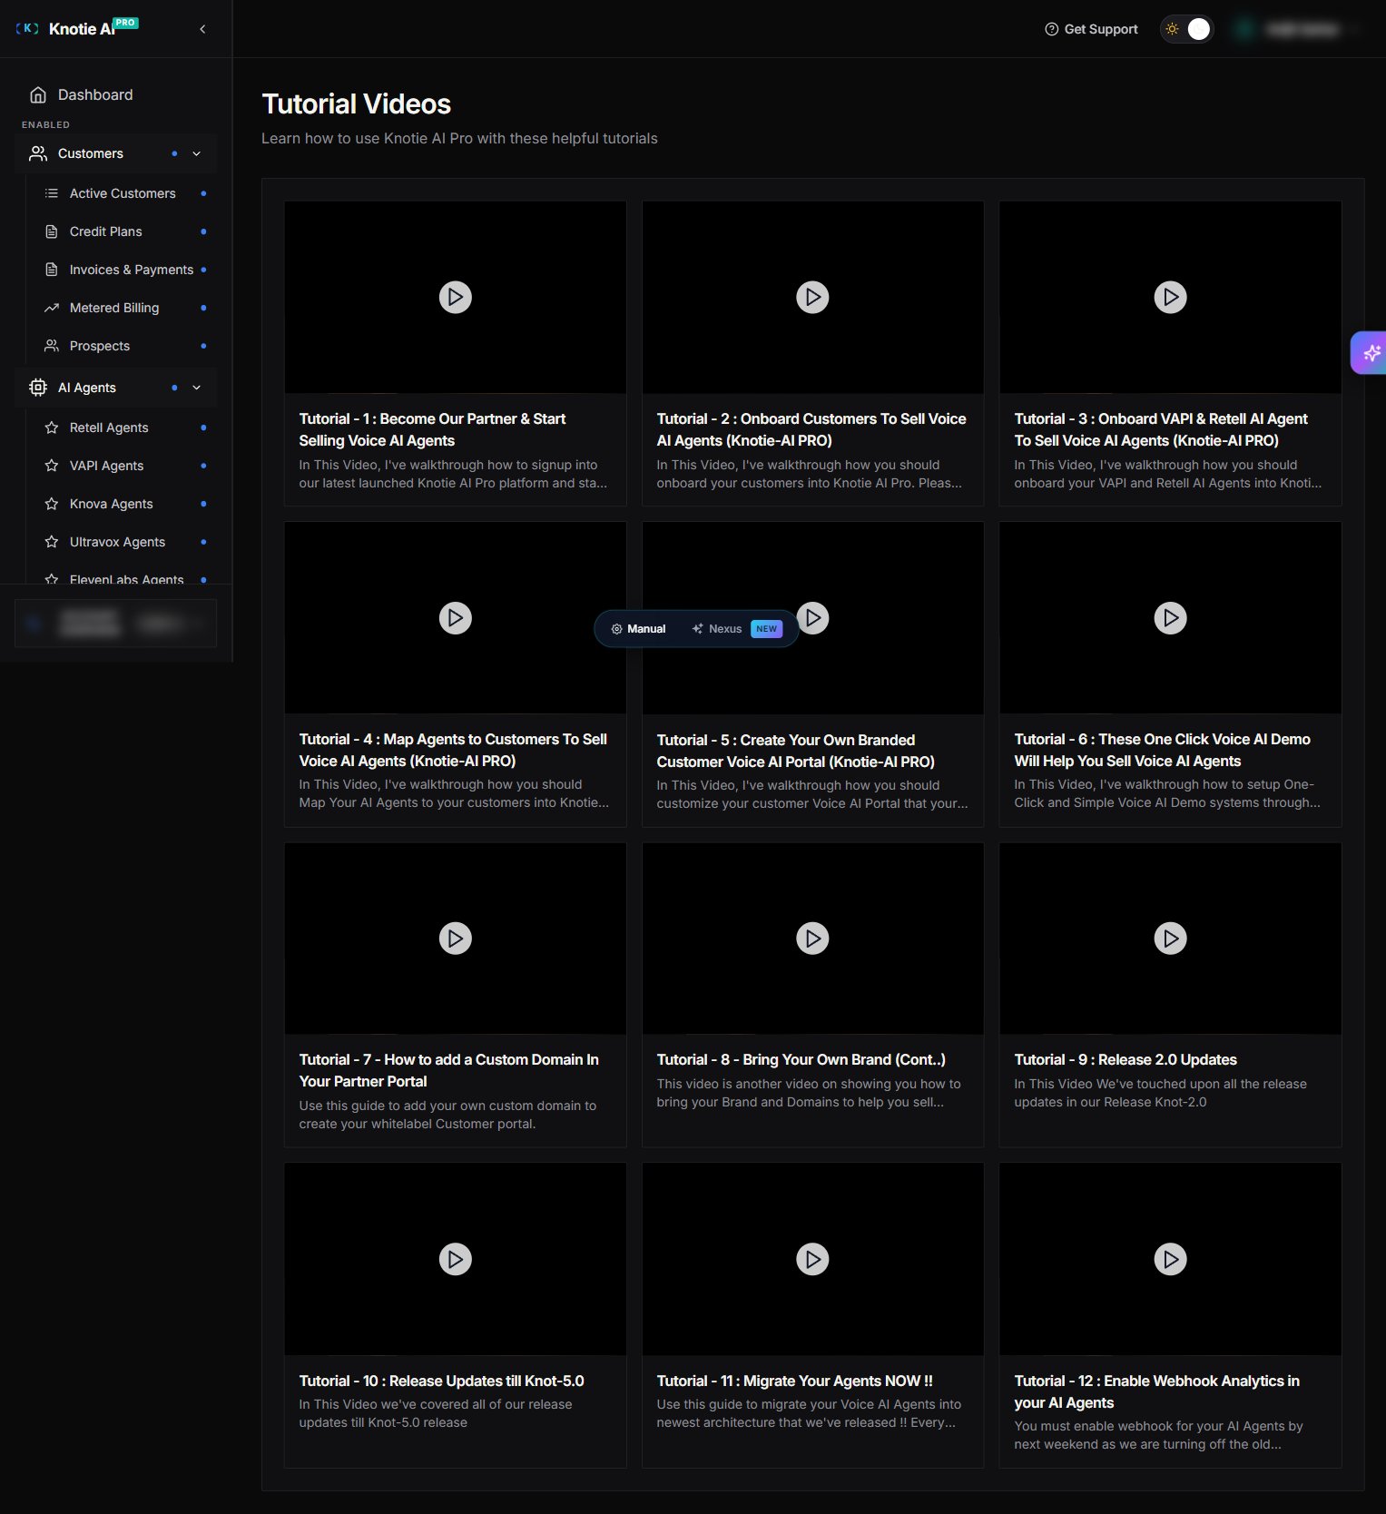Image resolution: width=1386 pixels, height=1514 pixels.
Task: Play Tutorial 12 Enable Webhook Analytics video
Action: (x=1170, y=1259)
